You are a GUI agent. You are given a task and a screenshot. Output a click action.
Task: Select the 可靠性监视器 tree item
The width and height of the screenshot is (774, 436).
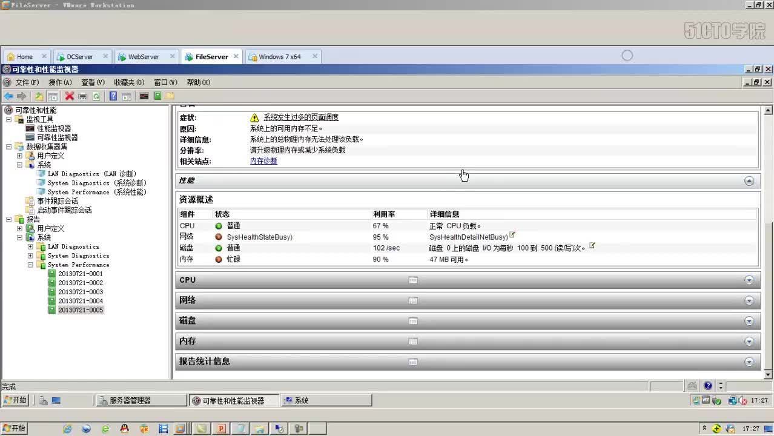(x=58, y=137)
